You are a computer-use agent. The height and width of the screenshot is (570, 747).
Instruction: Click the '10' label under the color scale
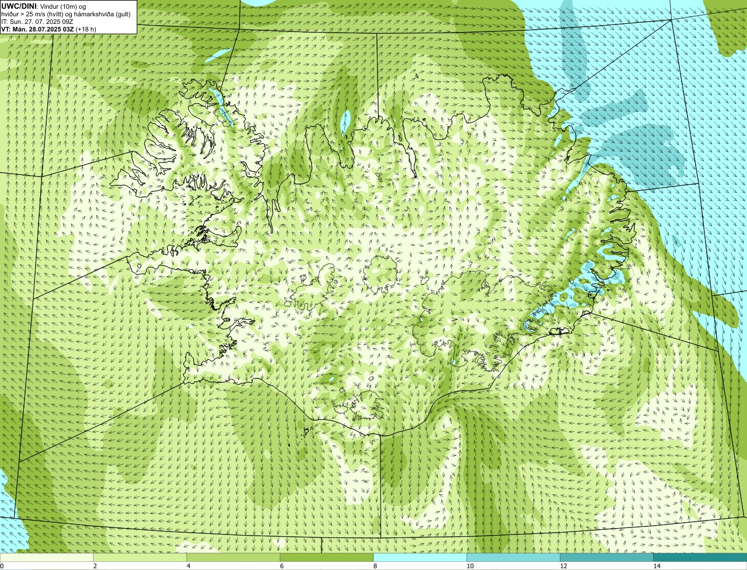coord(470,566)
